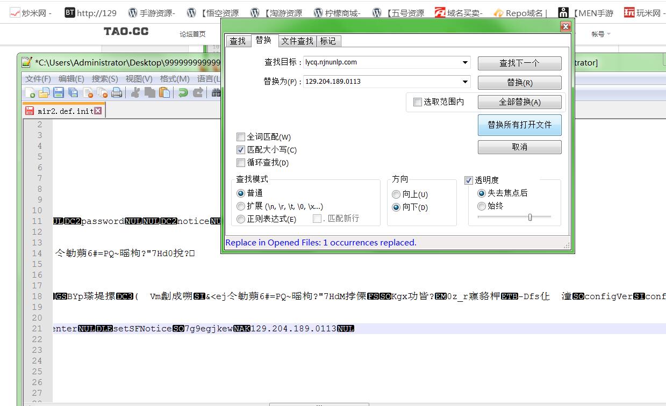
Task: Click the transparency slider handle
Action: pyautogui.click(x=530, y=217)
